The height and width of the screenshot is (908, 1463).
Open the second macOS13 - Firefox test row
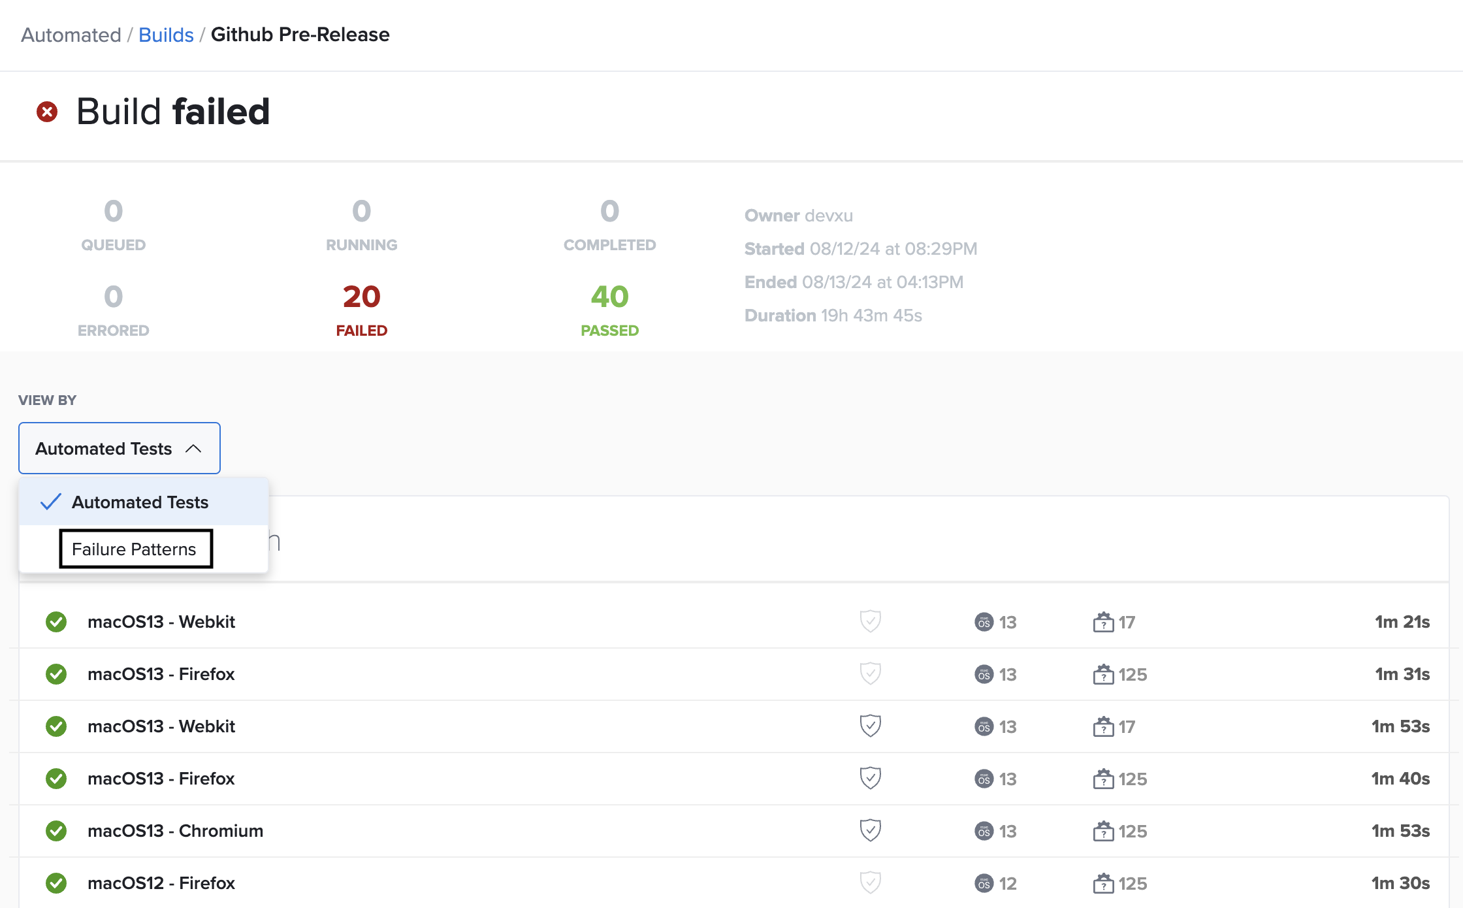161,779
